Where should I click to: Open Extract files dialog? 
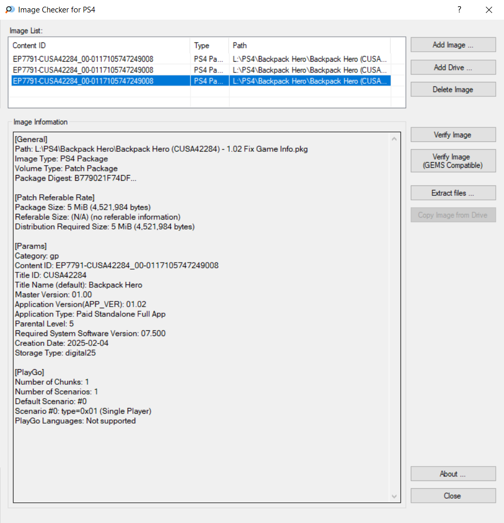(453, 193)
